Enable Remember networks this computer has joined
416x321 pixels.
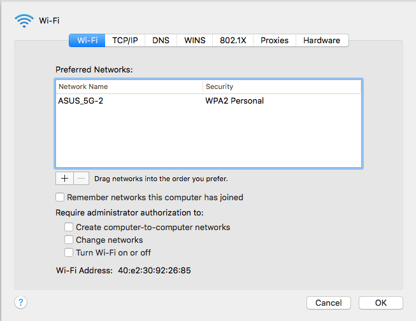pos(60,197)
